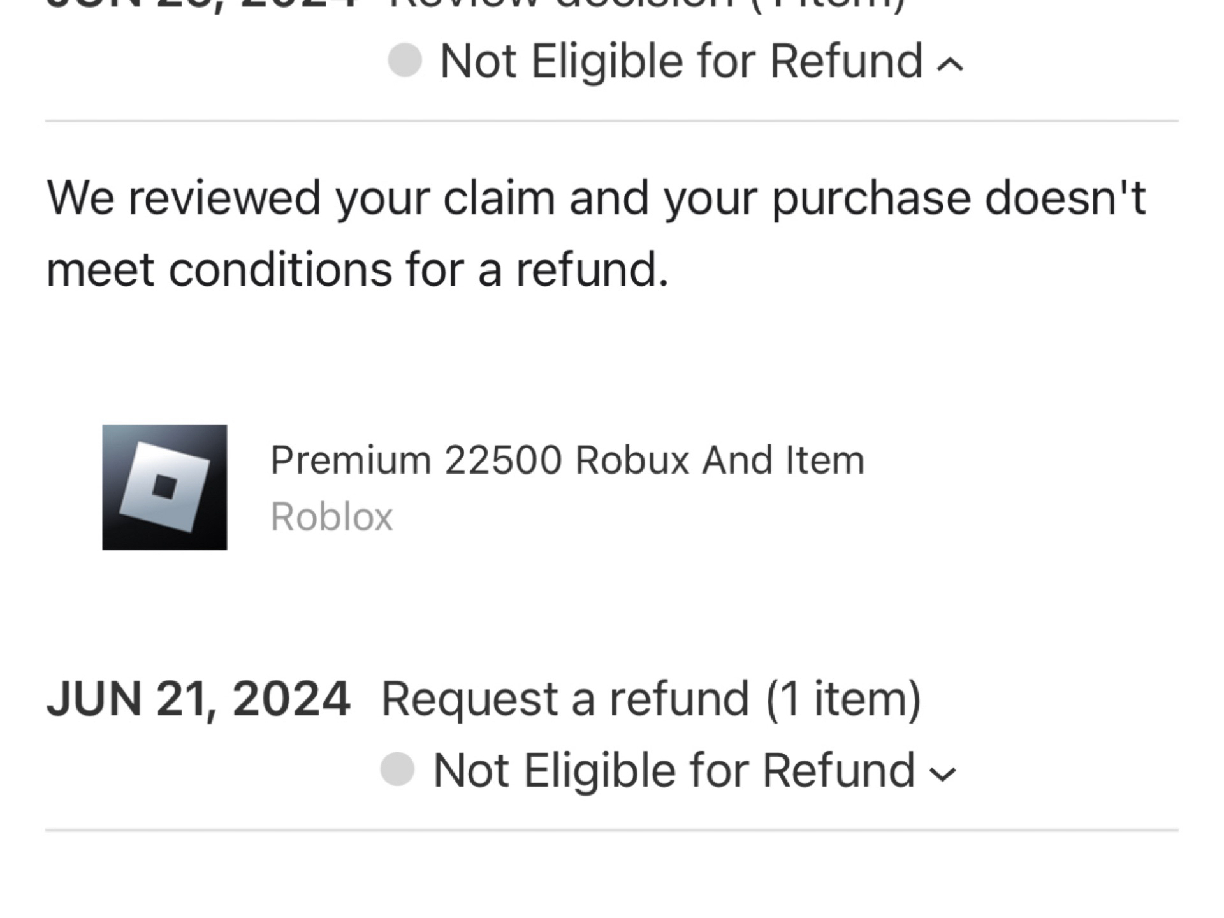This screenshot has height=918, width=1224.
Task: Click the gray status dot under Request a refund
Action: click(x=397, y=769)
